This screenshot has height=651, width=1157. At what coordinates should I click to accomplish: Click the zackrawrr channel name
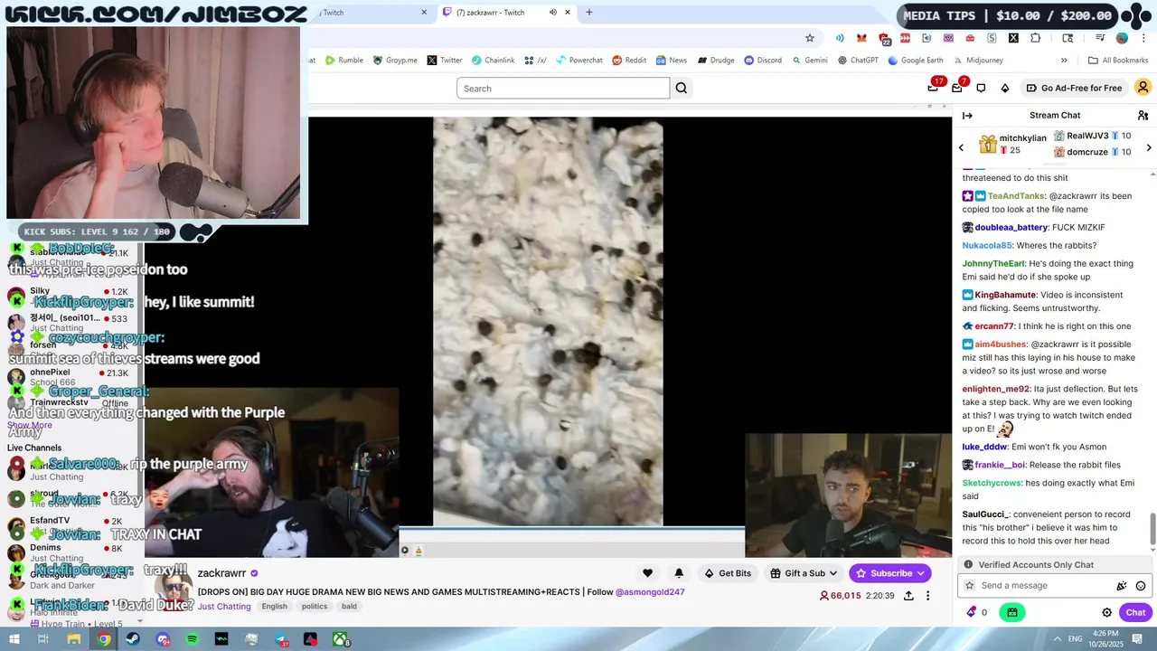coord(221,573)
